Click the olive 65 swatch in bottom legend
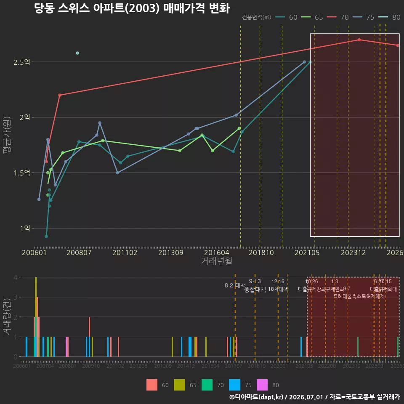The height and width of the screenshot is (404, 404). 179,385
